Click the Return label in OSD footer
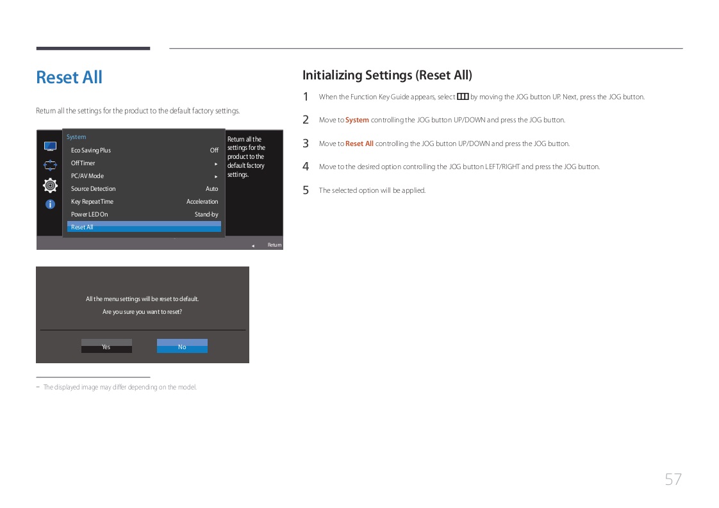This screenshot has height=508, width=719. [x=274, y=245]
